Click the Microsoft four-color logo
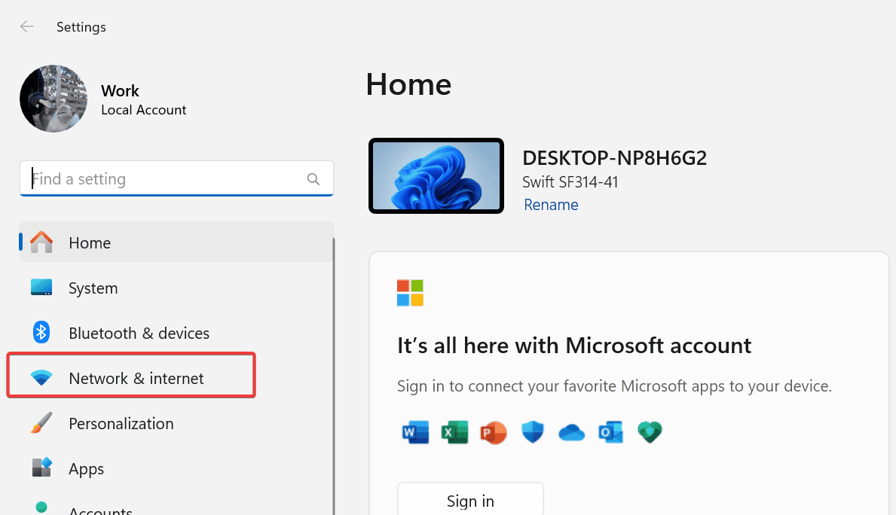 pyautogui.click(x=410, y=293)
